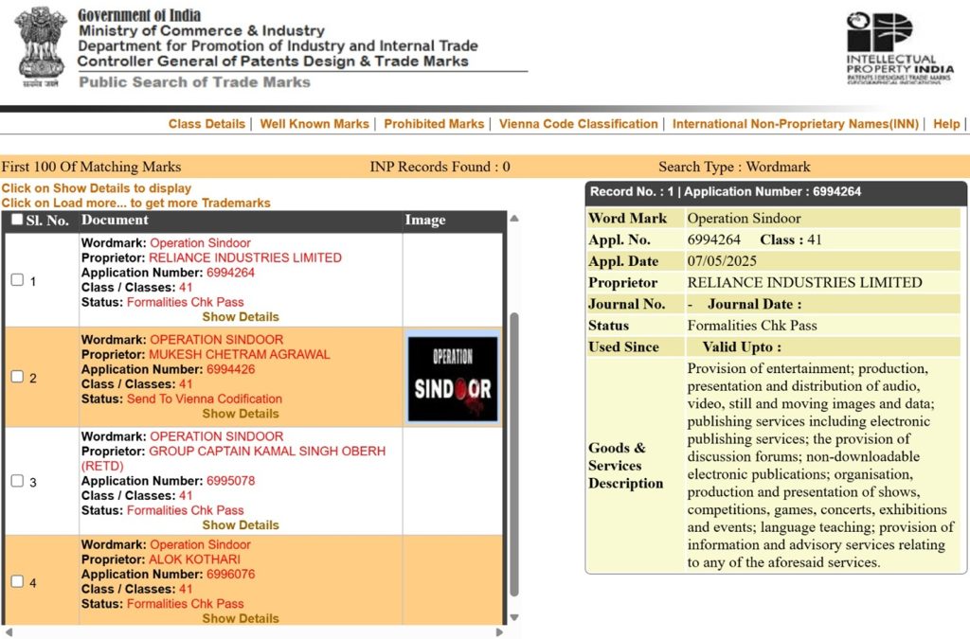Image resolution: width=970 pixels, height=639 pixels.
Task: Click application number 6995078
Action: pos(231,481)
